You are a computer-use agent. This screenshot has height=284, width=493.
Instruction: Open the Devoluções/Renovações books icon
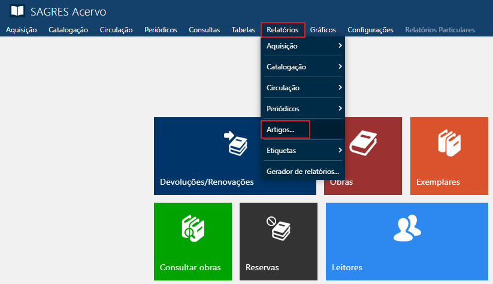click(x=235, y=142)
